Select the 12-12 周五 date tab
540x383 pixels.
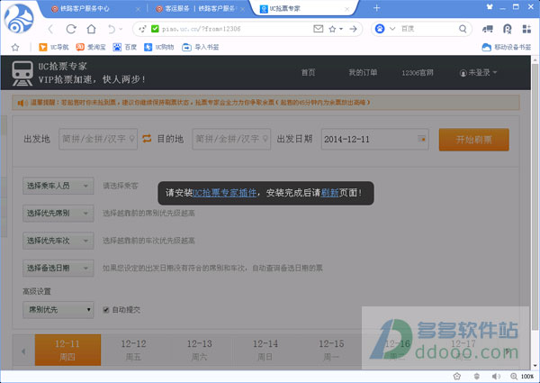[133, 350]
